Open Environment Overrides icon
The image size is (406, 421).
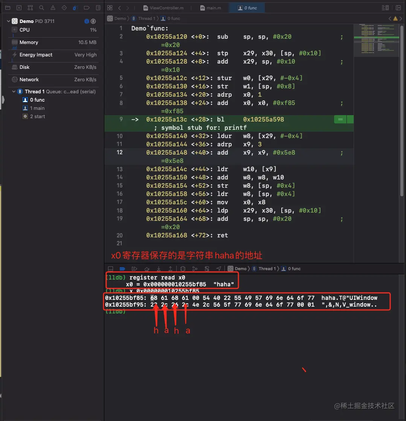coord(207,269)
